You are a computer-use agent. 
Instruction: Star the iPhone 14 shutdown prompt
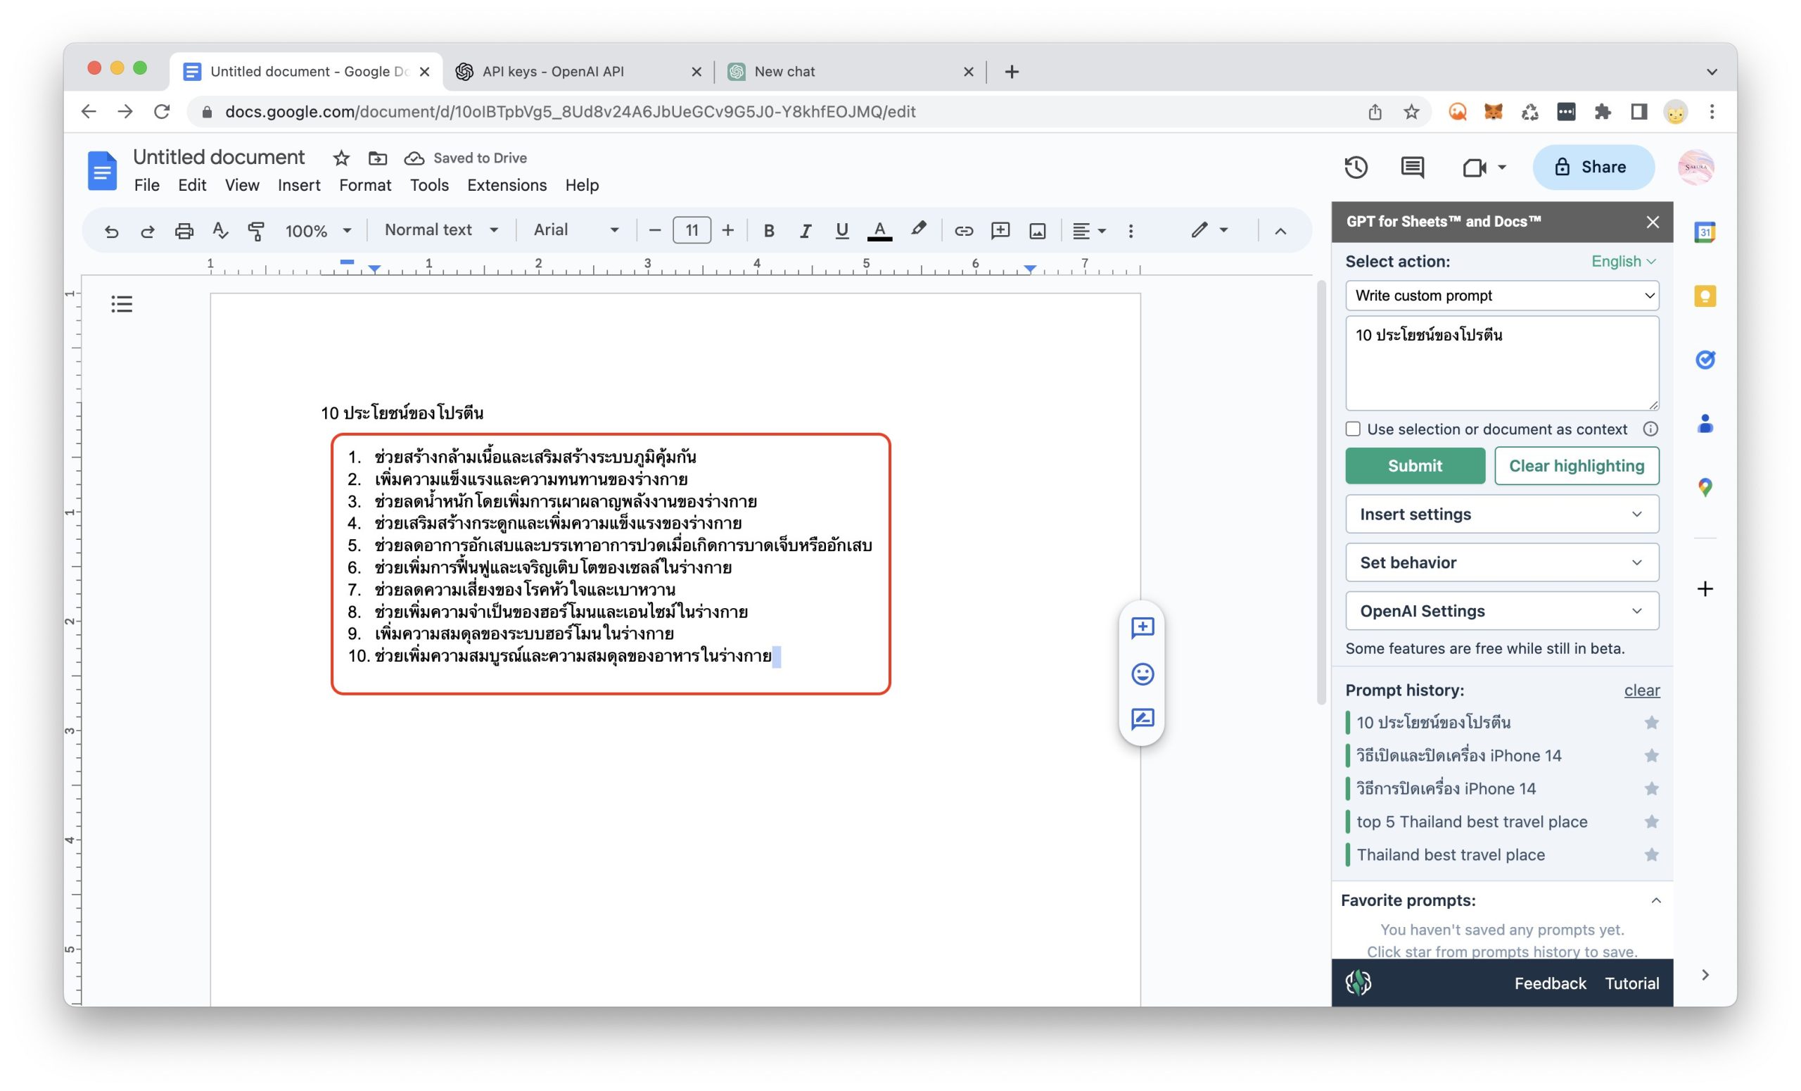(1650, 788)
